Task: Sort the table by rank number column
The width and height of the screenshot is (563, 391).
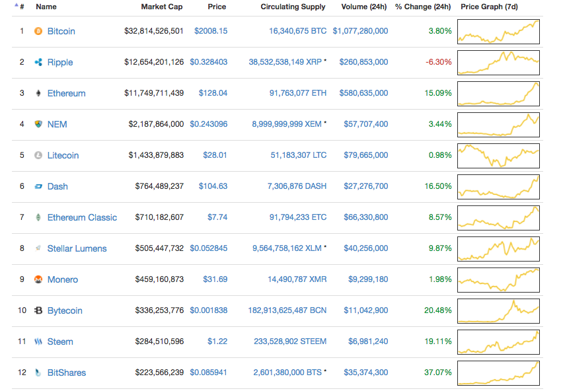Action: pyautogui.click(x=22, y=7)
